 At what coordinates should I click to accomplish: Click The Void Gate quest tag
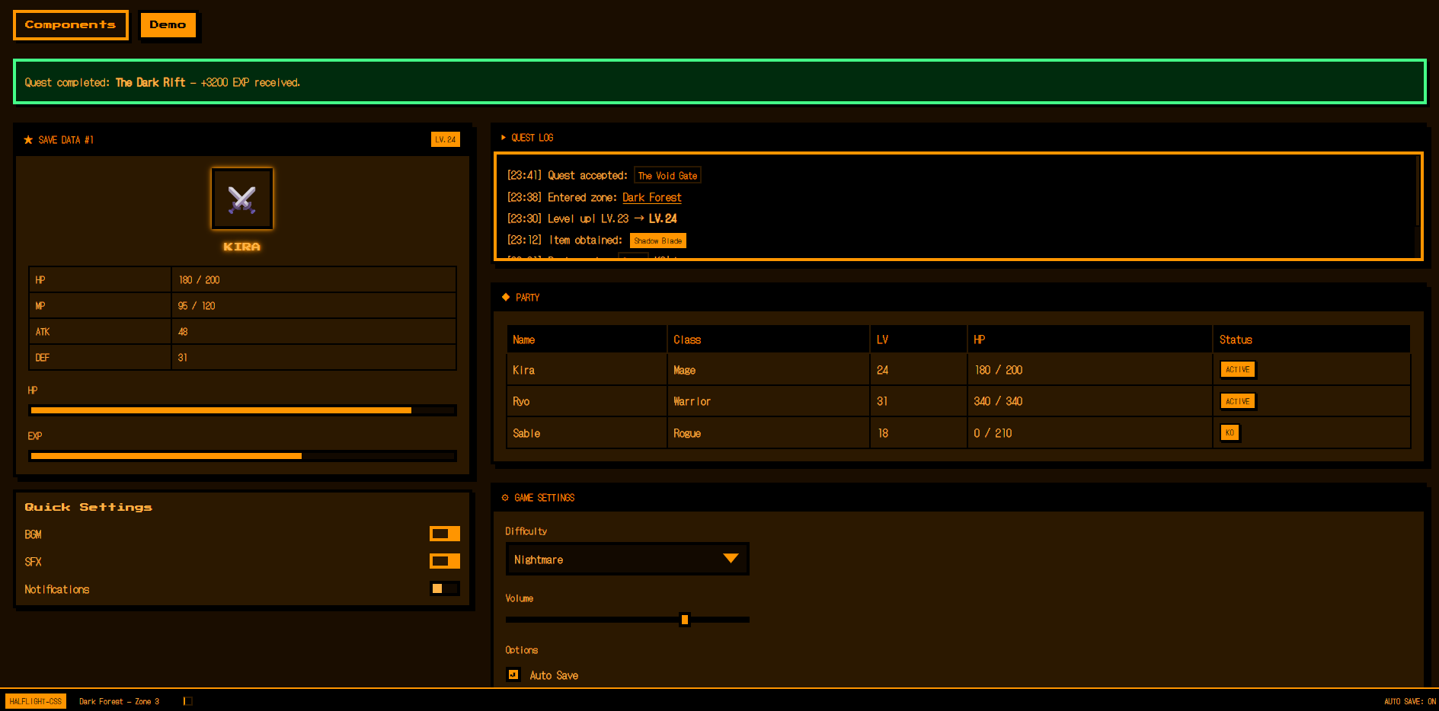tap(667, 175)
